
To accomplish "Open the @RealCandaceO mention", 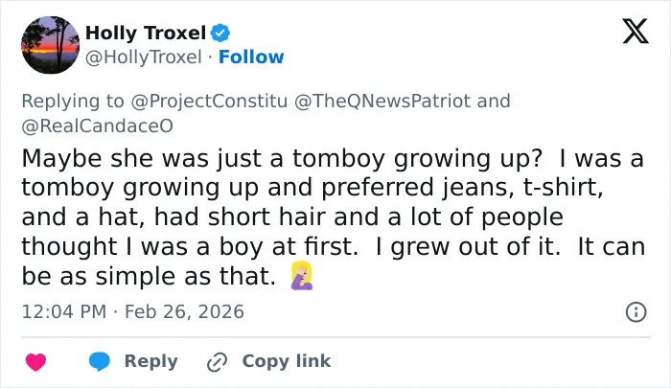I will [x=97, y=126].
